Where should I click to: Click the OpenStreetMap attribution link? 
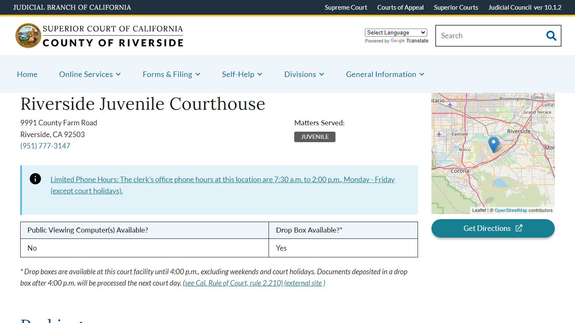coord(511,210)
